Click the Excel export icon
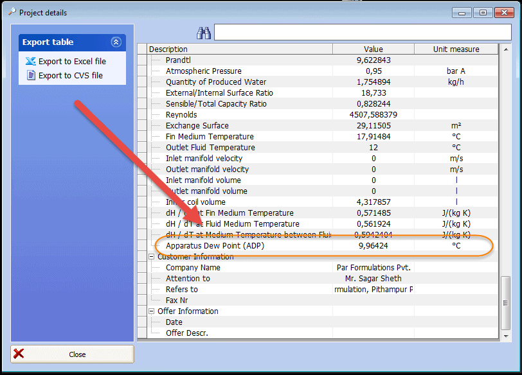This screenshot has width=522, height=375. click(x=30, y=62)
